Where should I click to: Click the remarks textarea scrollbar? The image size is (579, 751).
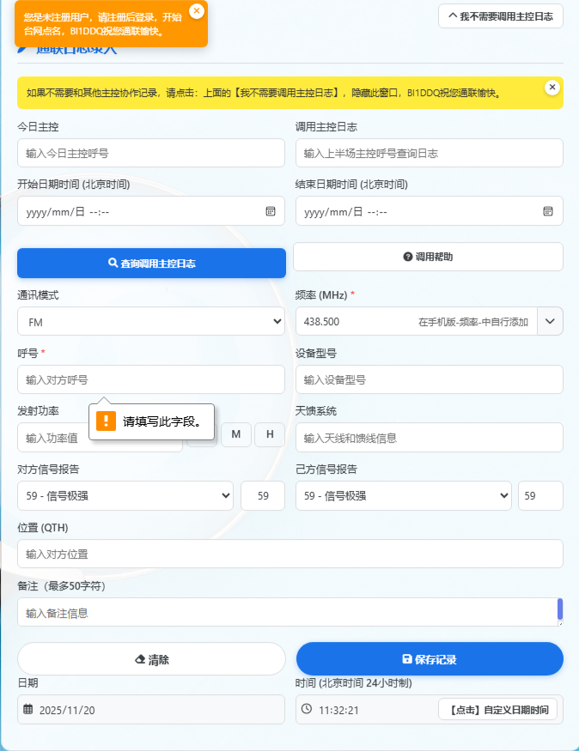(x=560, y=609)
